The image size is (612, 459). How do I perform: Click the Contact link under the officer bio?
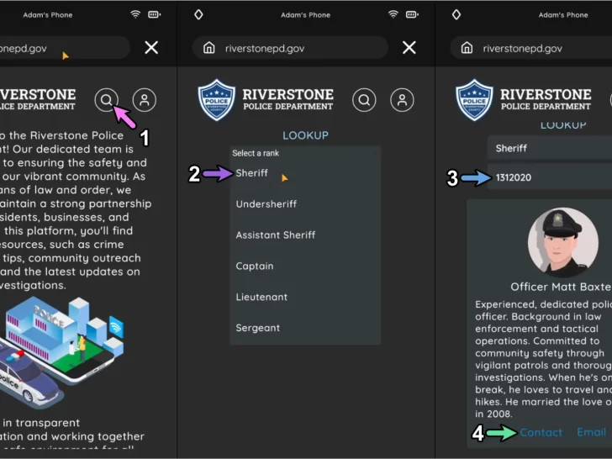[541, 433]
